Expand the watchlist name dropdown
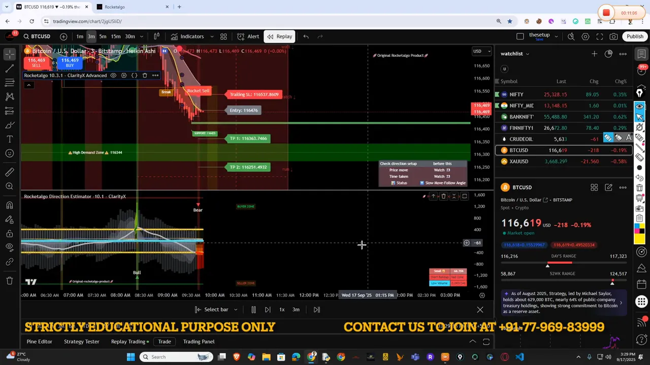Image resolution: width=650 pixels, height=365 pixels. tap(527, 54)
